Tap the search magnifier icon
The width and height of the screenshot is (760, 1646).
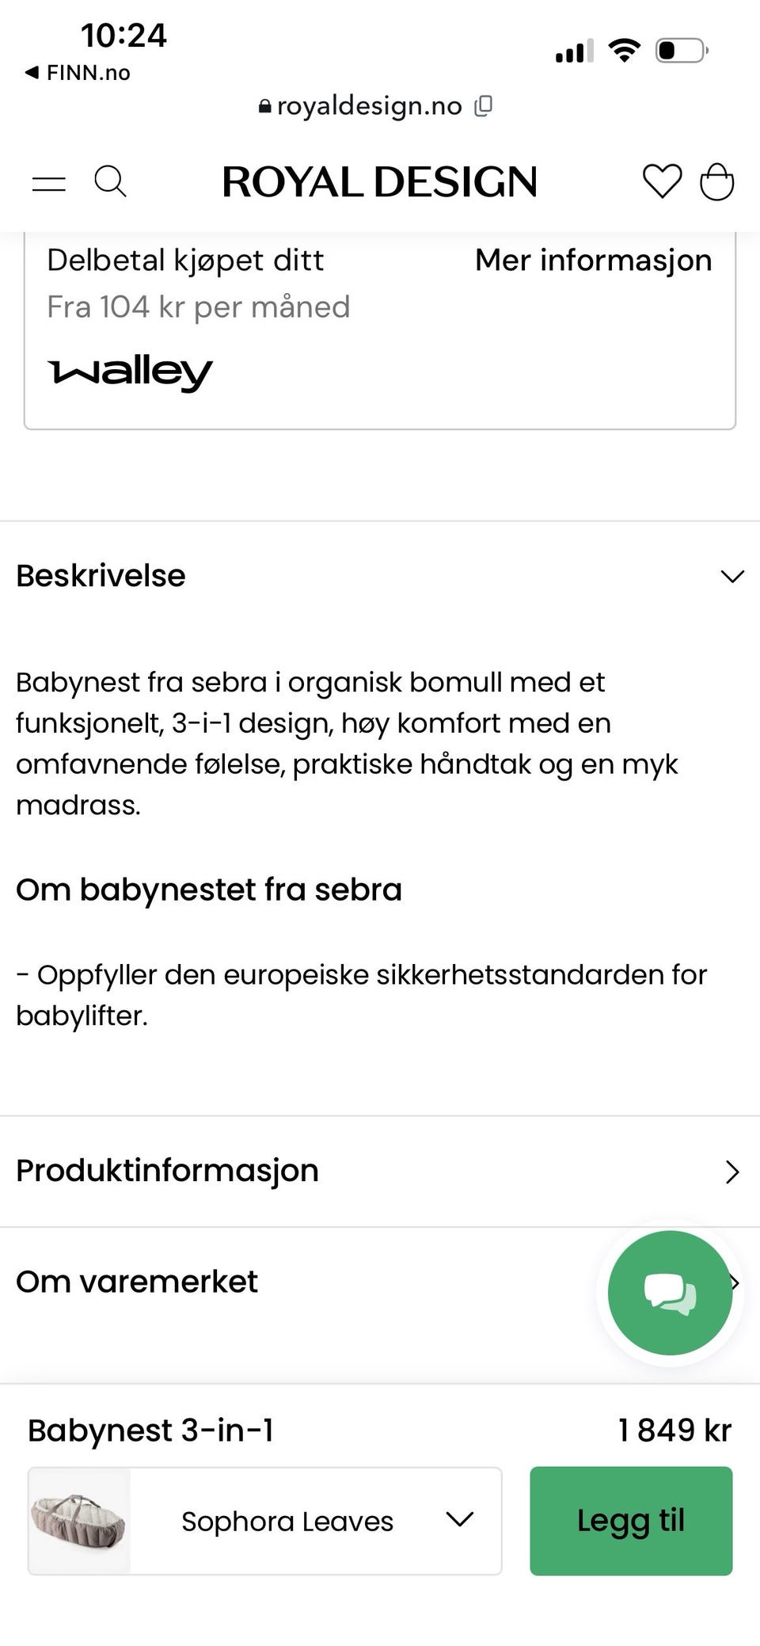[x=110, y=181]
